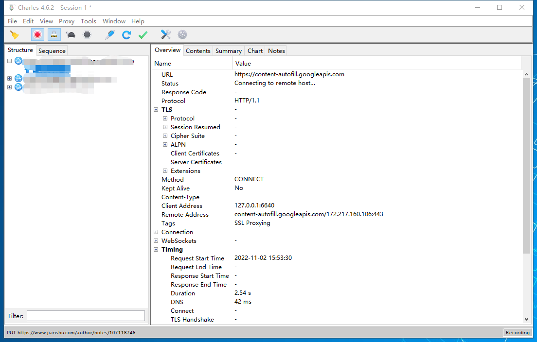
Task: Switch to the Sequence tab
Action: [x=52, y=51]
